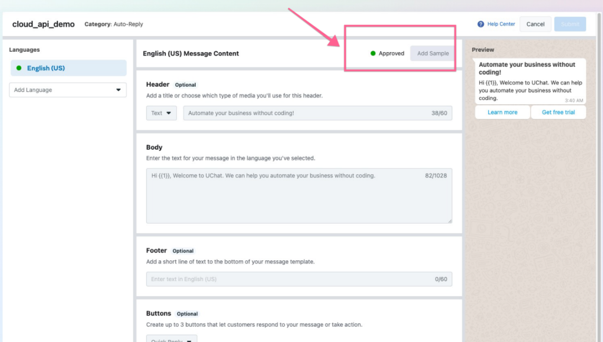Open the Add Language dropdown
The height and width of the screenshot is (342, 603).
[x=68, y=90]
